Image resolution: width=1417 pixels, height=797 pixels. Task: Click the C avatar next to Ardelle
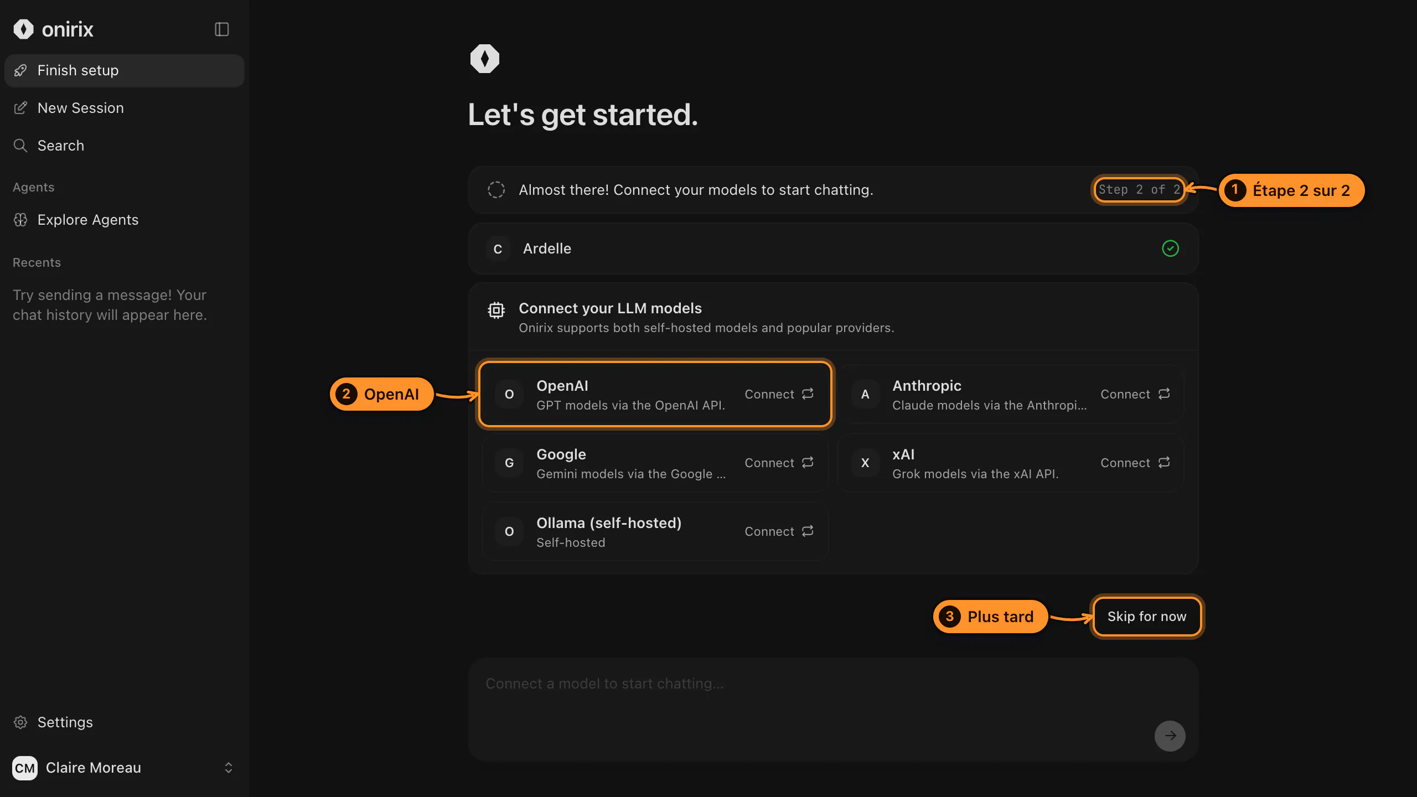point(498,249)
